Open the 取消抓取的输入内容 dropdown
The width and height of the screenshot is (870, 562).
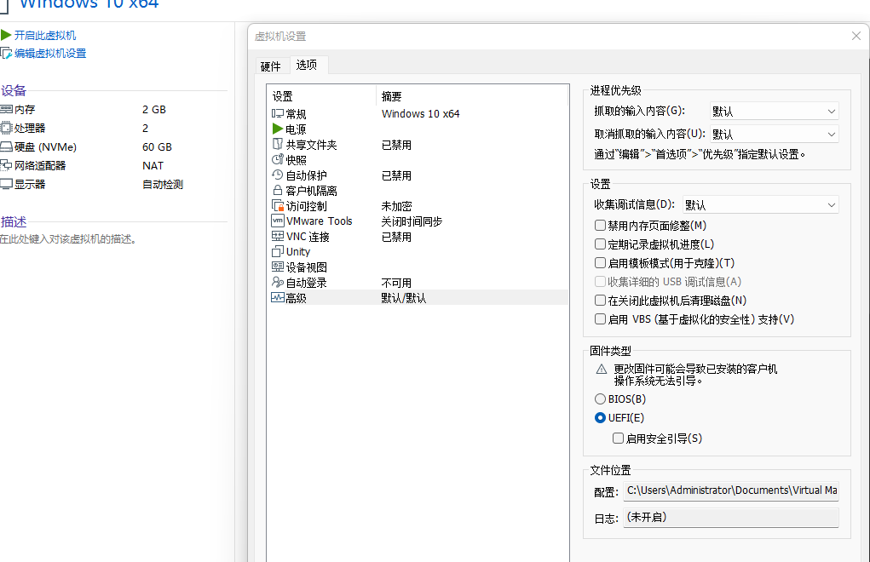tap(772, 134)
